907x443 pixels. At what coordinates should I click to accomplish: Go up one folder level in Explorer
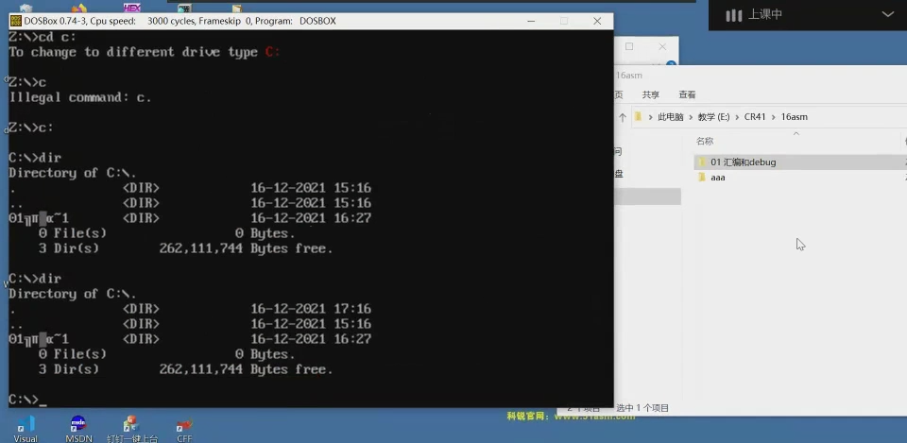623,117
